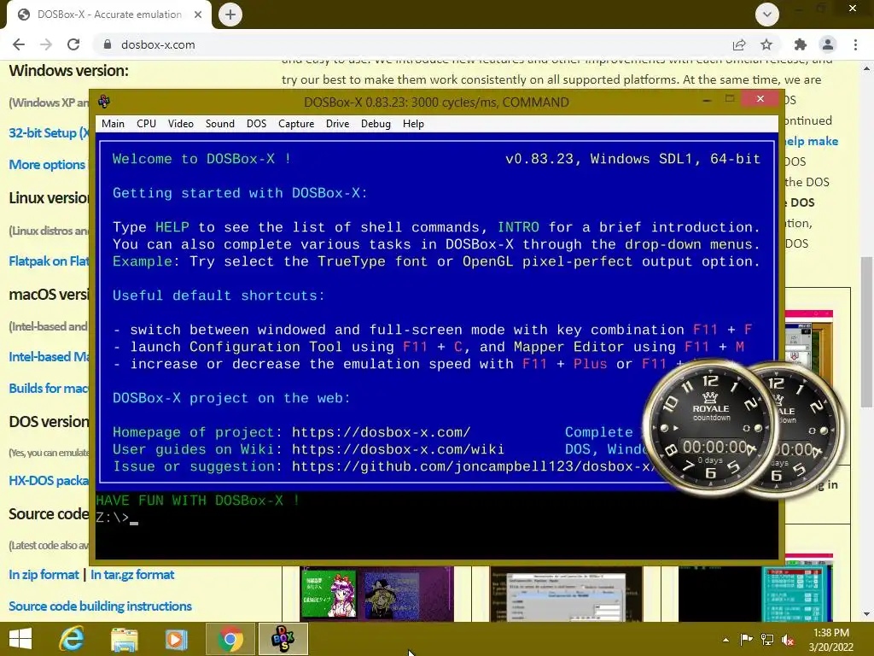Open the Main menu in DOSBox-X
874x656 pixels.
point(113,124)
